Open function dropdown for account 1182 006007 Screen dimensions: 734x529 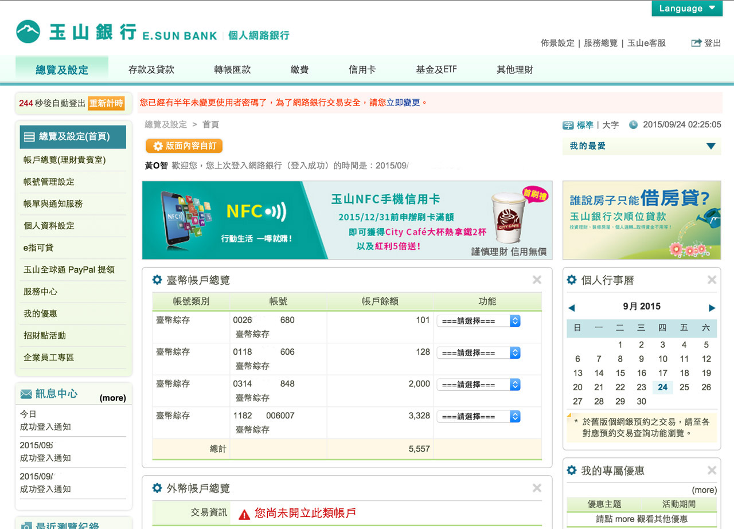pyautogui.click(x=478, y=417)
